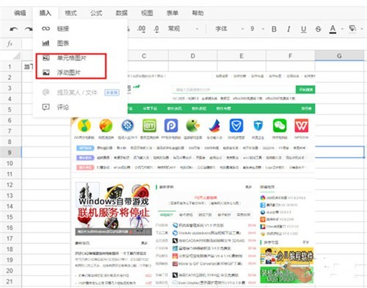The height and width of the screenshot is (288, 367).
Task: Open the View menu (视图)
Action: click(x=147, y=13)
